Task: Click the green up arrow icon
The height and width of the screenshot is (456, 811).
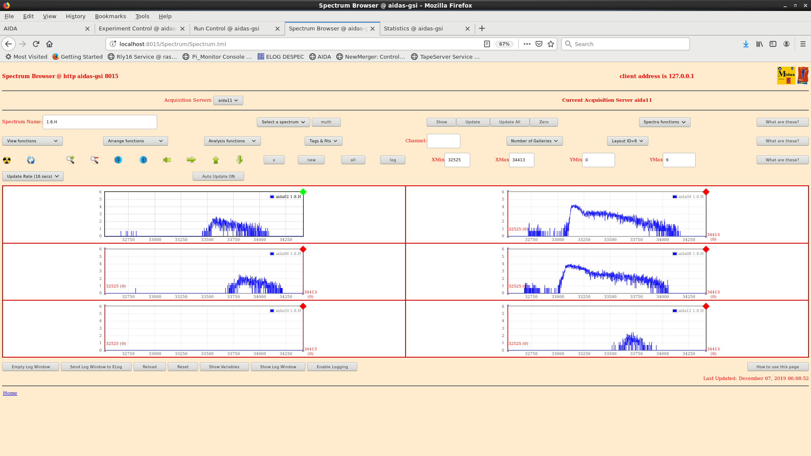Action: [x=216, y=160]
